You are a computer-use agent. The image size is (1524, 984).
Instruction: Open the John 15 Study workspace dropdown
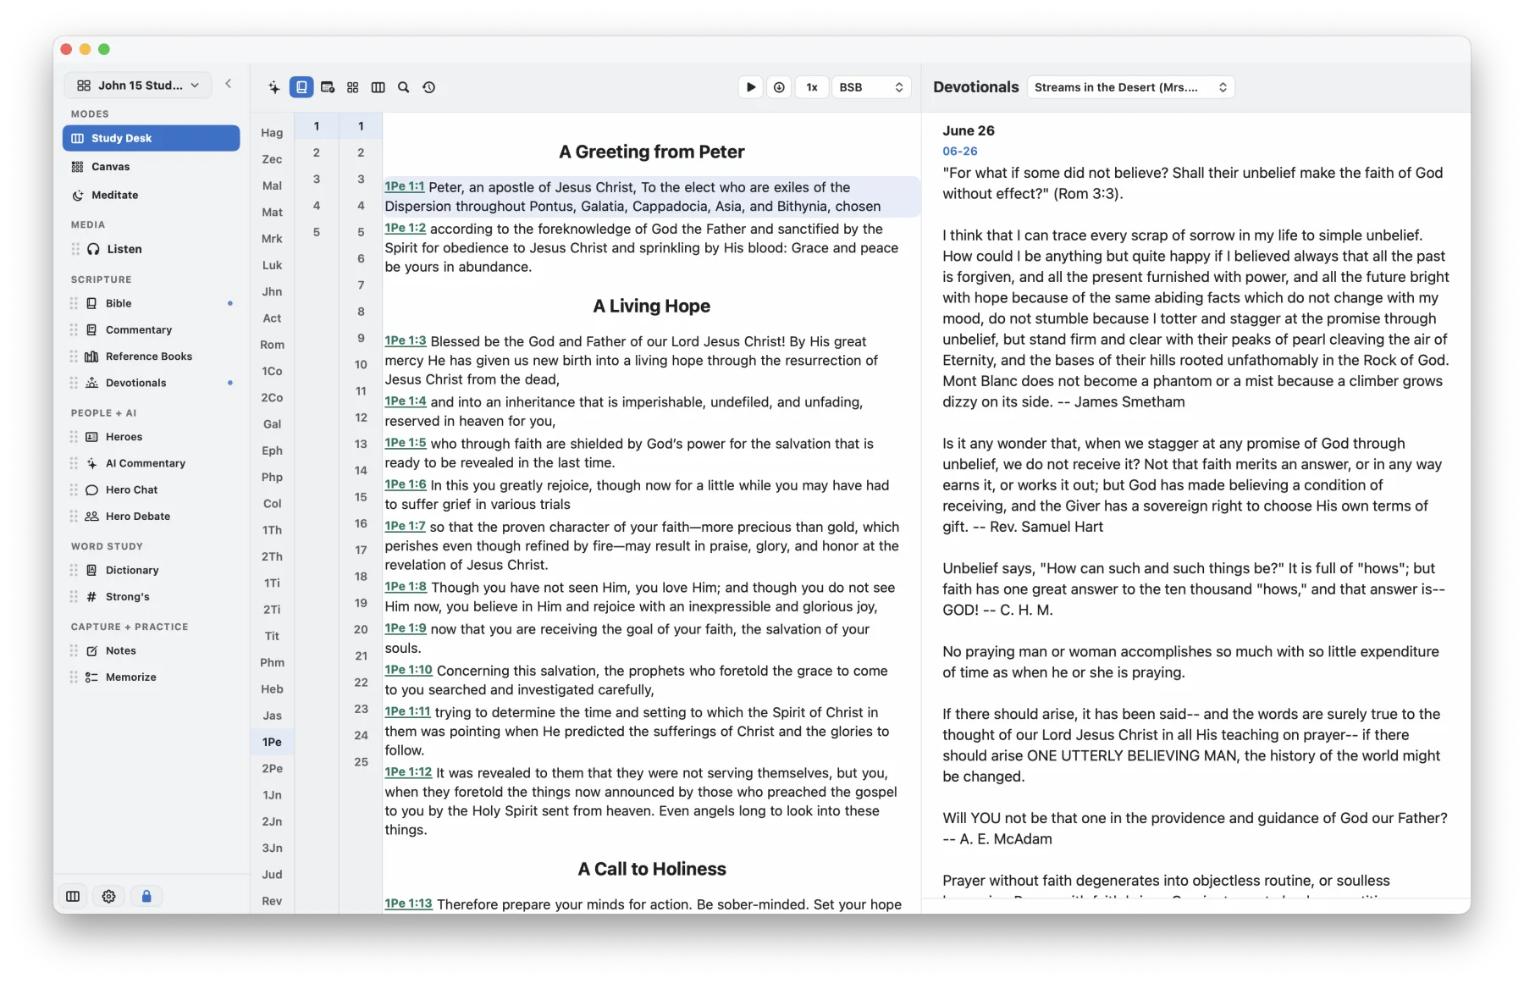pyautogui.click(x=138, y=85)
